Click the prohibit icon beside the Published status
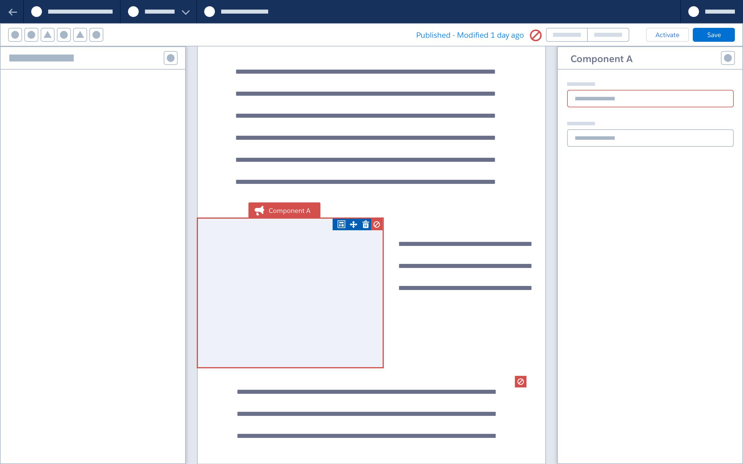 536,35
